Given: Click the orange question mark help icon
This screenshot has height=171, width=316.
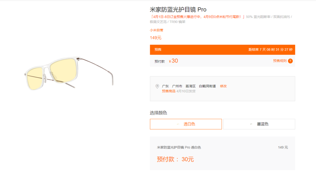Looking at the screenshot, I should (290, 61).
